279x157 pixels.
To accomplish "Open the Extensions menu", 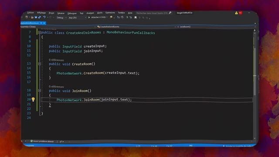I will pyautogui.click(x=110, y=13).
